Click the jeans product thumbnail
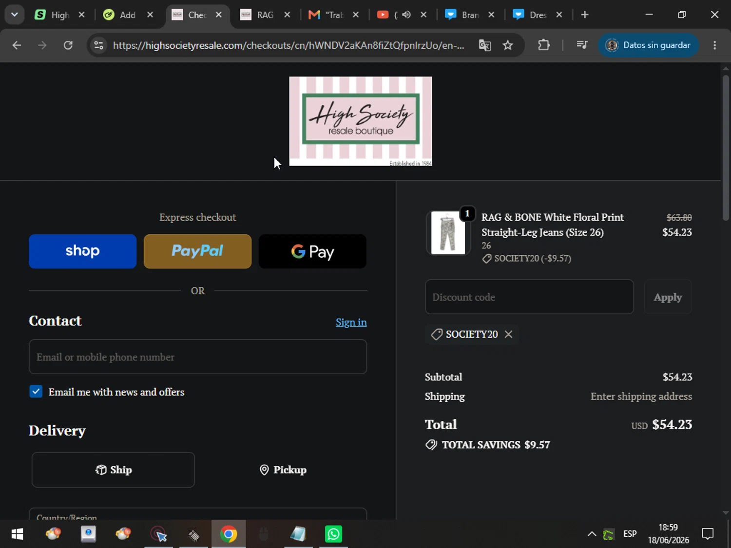 tap(448, 233)
